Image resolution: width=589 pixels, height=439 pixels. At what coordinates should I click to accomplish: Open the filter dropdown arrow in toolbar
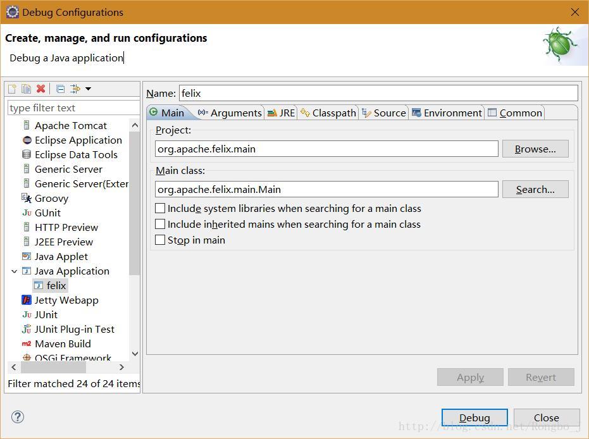89,89
